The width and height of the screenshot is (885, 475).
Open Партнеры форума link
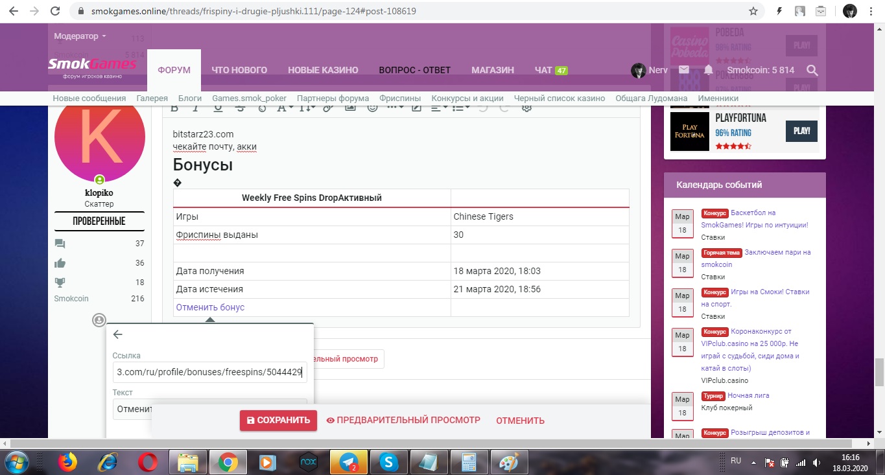coord(333,98)
